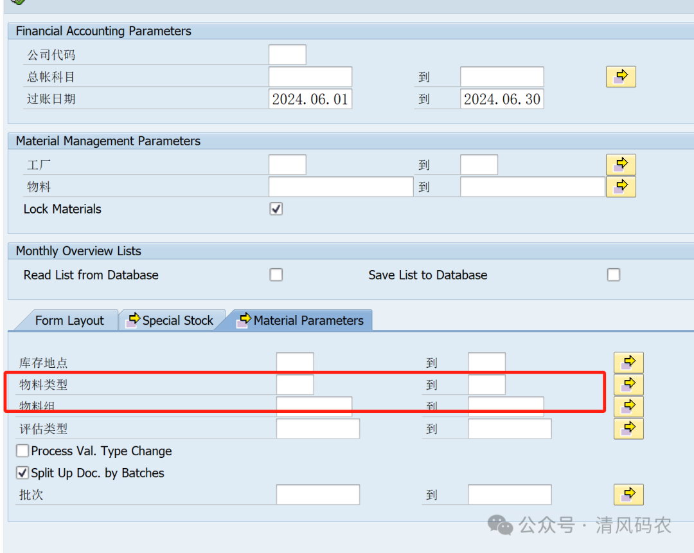Screen dimensions: 694x553
Task: Click multiple selection arrow beside 物料 field
Action: click(x=621, y=186)
